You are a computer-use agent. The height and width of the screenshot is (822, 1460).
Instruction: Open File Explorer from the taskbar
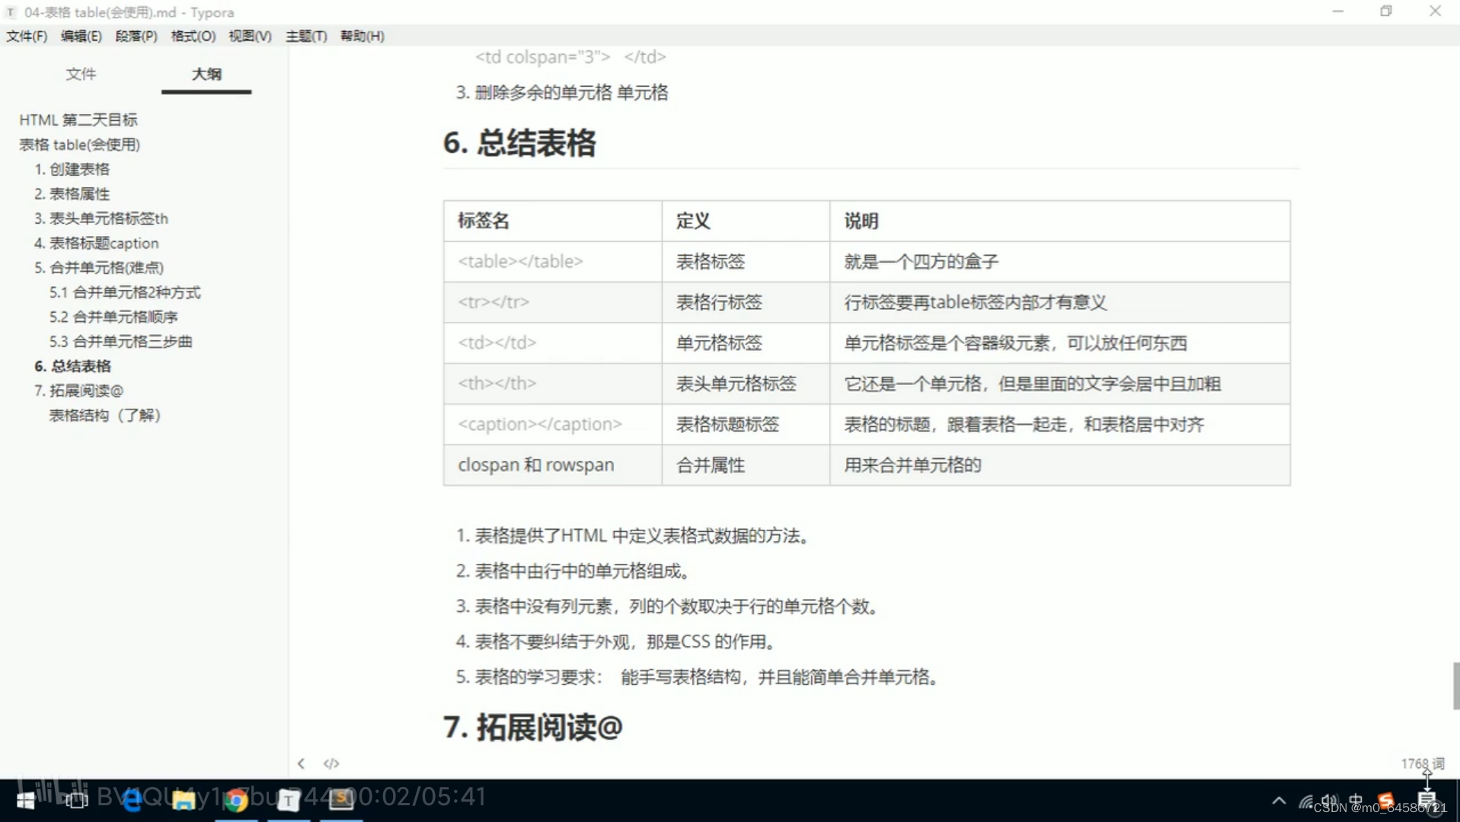[x=184, y=800]
